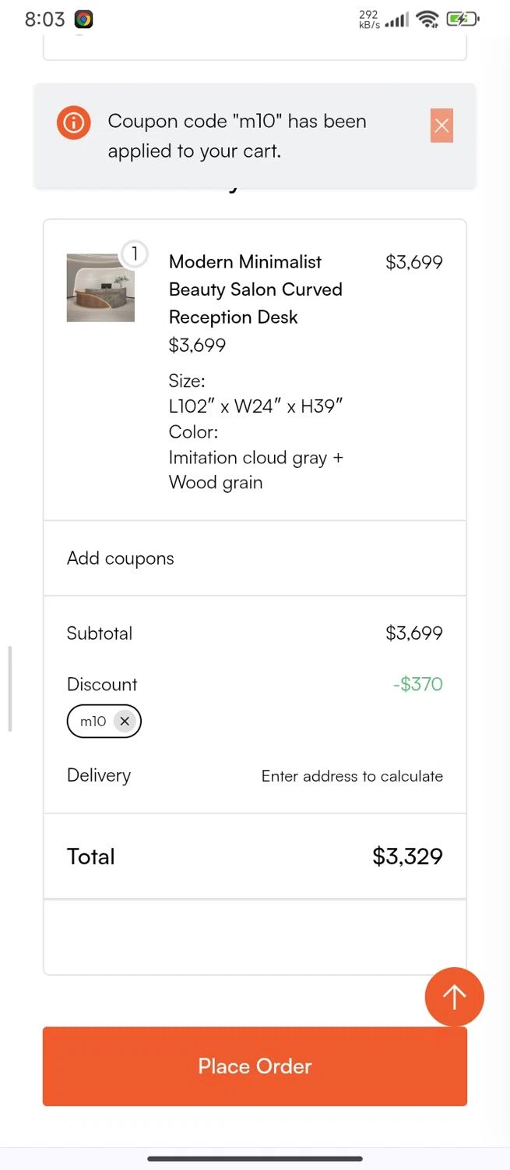The width and height of the screenshot is (510, 1170).
Task: Open Modern Minimalist Beauty Salon Desk title
Action: click(x=255, y=289)
